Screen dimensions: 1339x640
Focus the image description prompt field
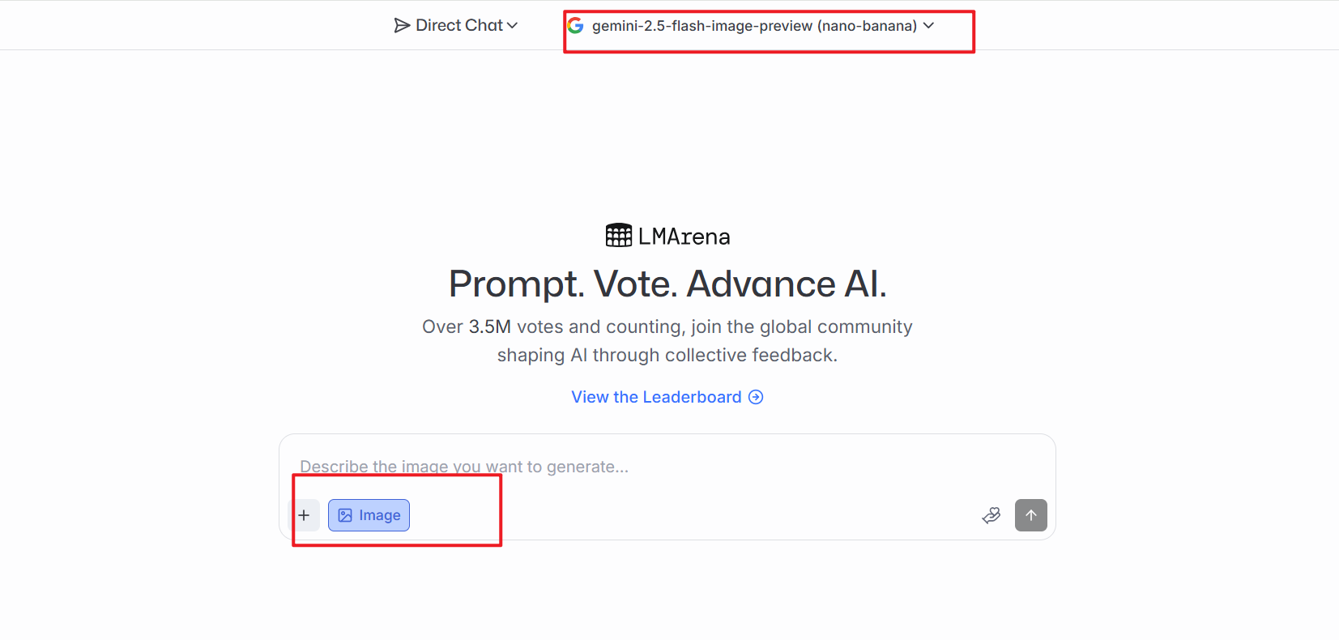(648, 467)
